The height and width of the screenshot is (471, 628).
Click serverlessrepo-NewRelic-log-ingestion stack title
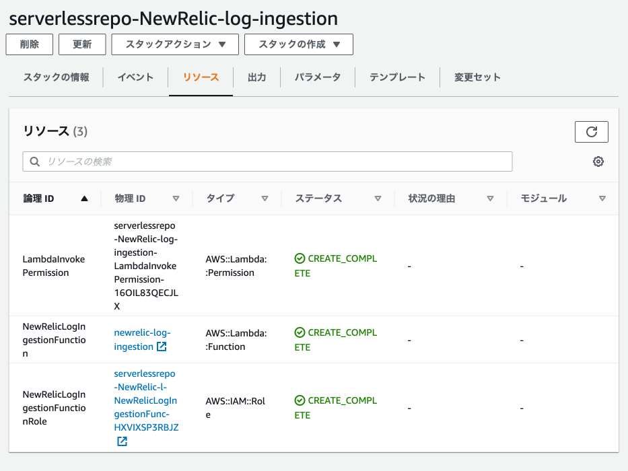[174, 18]
